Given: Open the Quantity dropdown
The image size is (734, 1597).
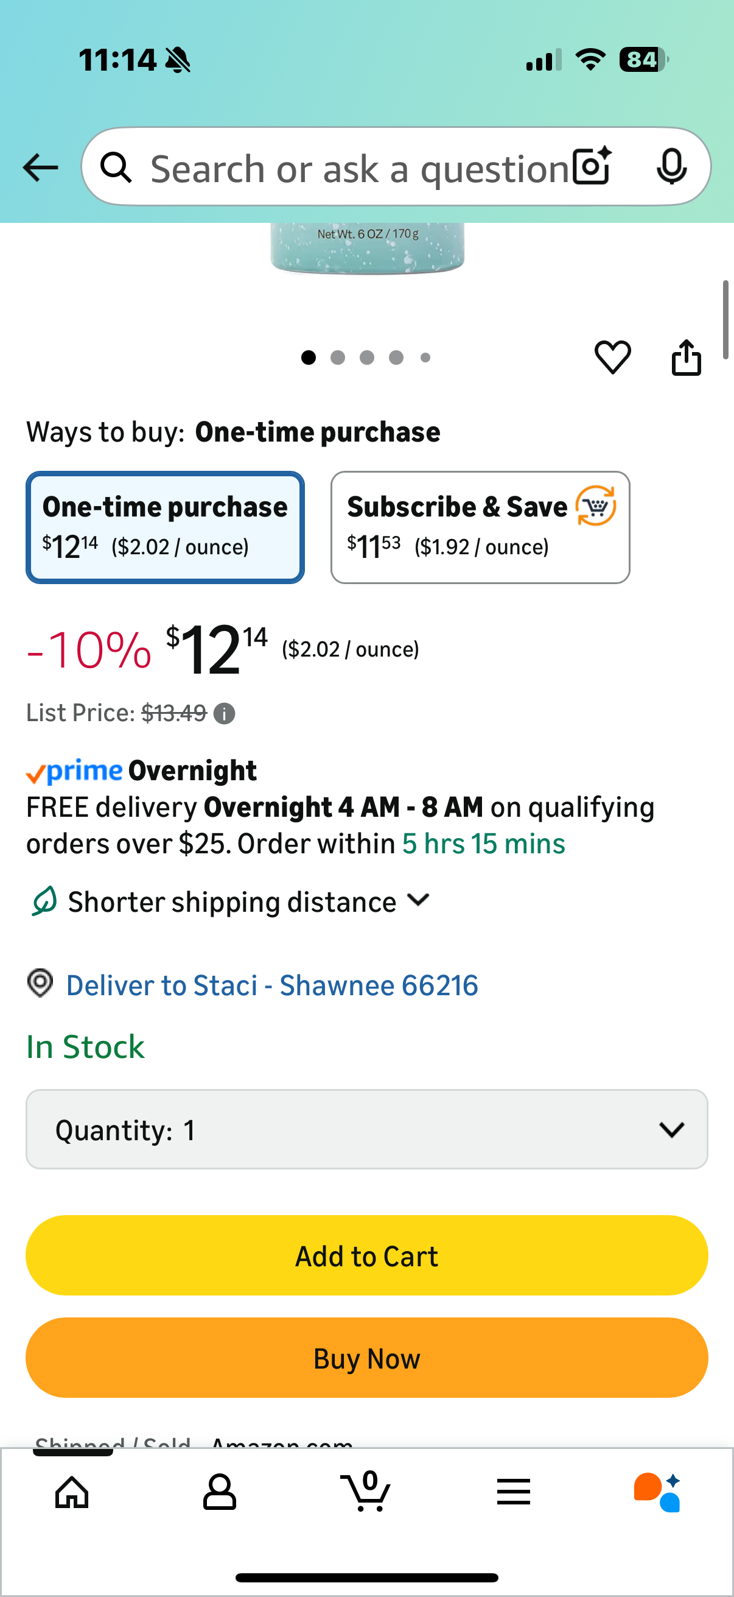Looking at the screenshot, I should pos(366,1130).
